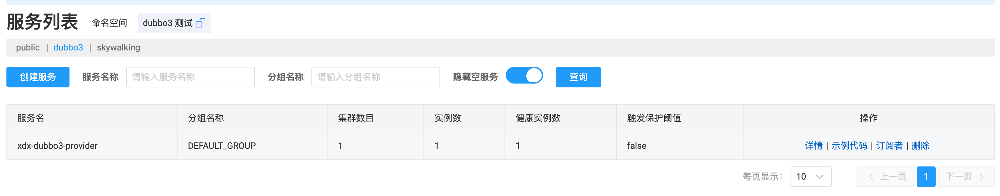Open the 示例代码 link
Screen dimensions: 1000x196
point(850,146)
